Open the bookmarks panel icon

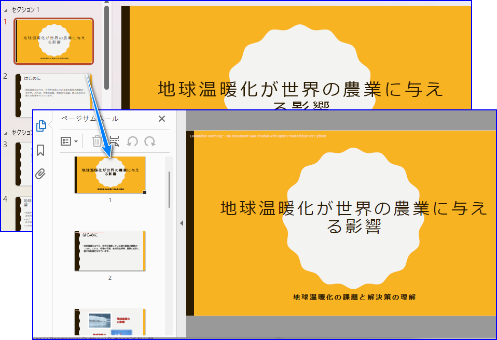pos(40,150)
